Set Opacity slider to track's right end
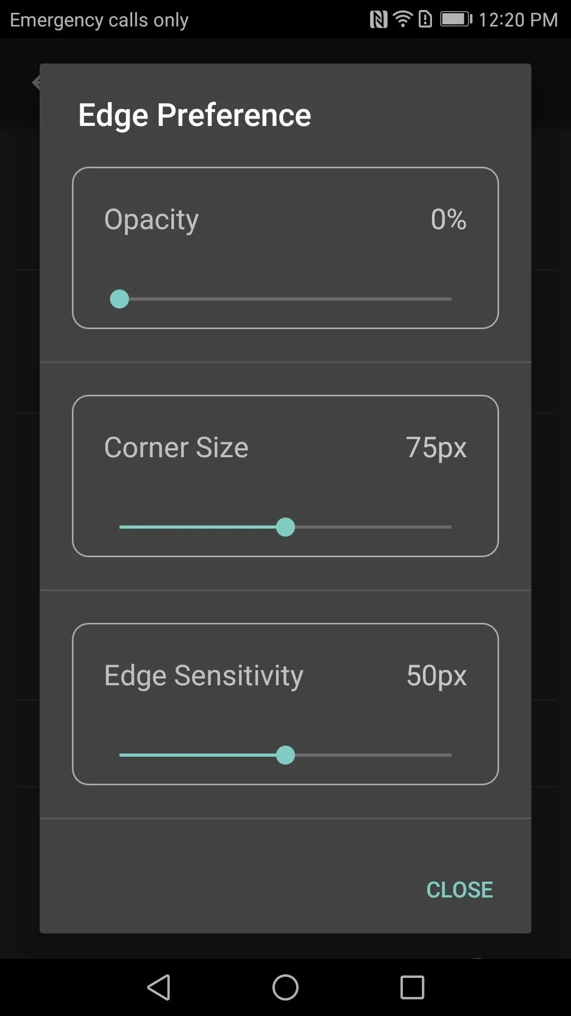This screenshot has height=1016, width=571. pos(451,299)
